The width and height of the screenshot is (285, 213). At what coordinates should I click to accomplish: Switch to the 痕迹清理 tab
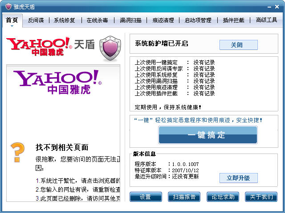pyautogui.click(x=163, y=20)
